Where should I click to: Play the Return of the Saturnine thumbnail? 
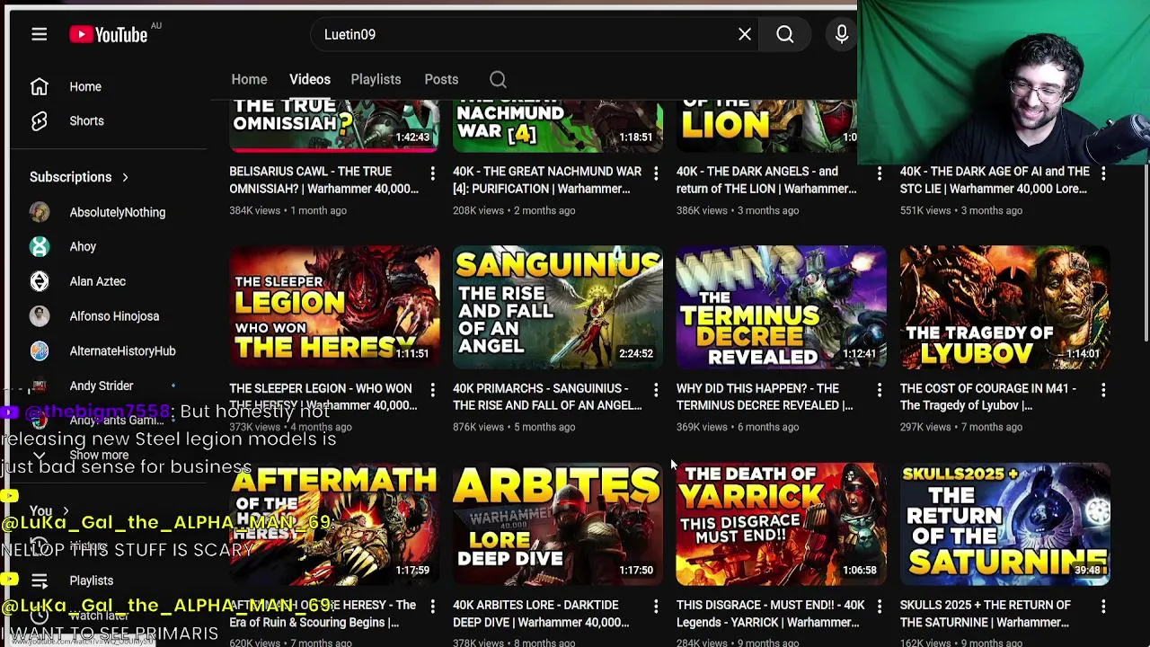point(1005,525)
